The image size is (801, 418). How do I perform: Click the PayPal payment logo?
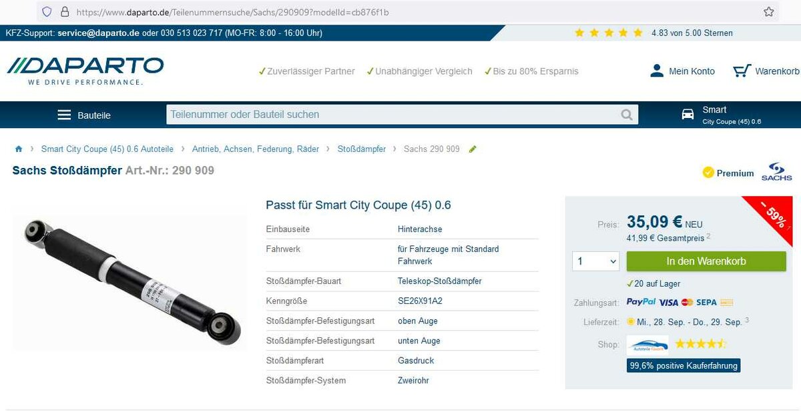pyautogui.click(x=641, y=302)
